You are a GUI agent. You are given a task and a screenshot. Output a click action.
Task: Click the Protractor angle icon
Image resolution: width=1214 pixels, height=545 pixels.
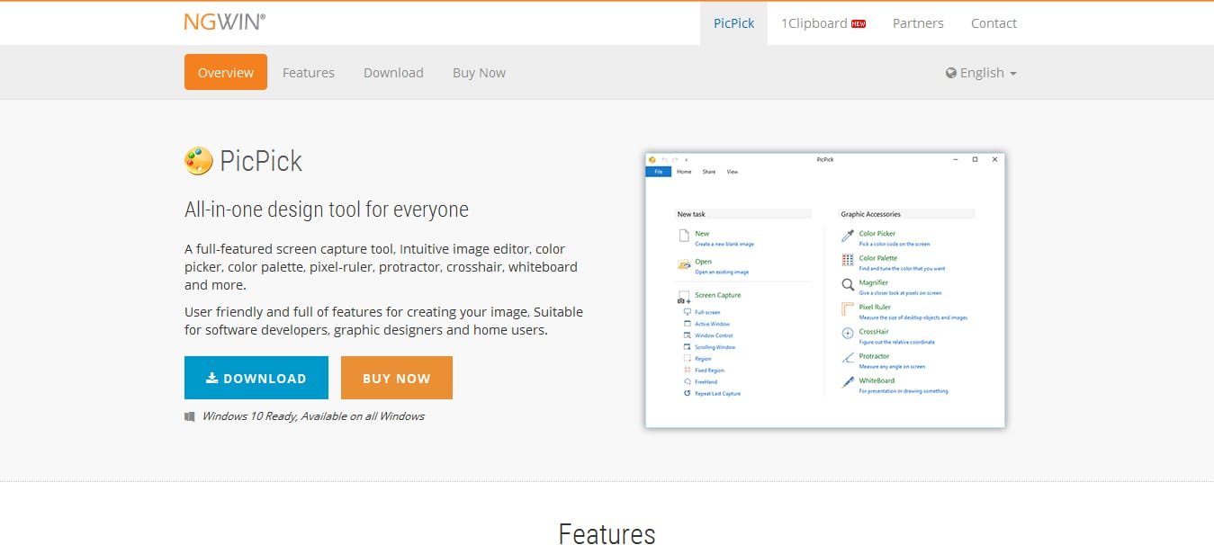point(848,358)
